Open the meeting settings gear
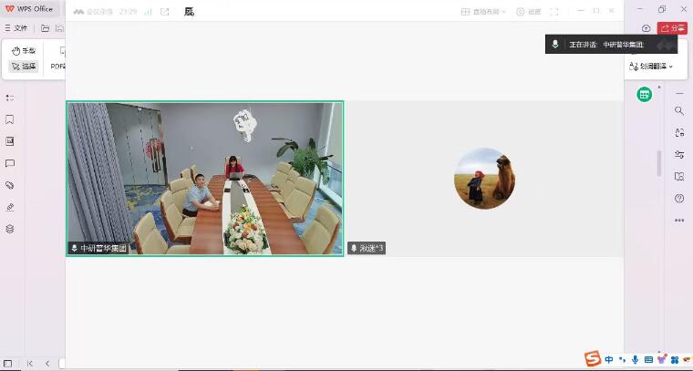This screenshot has width=693, height=371. [528, 12]
